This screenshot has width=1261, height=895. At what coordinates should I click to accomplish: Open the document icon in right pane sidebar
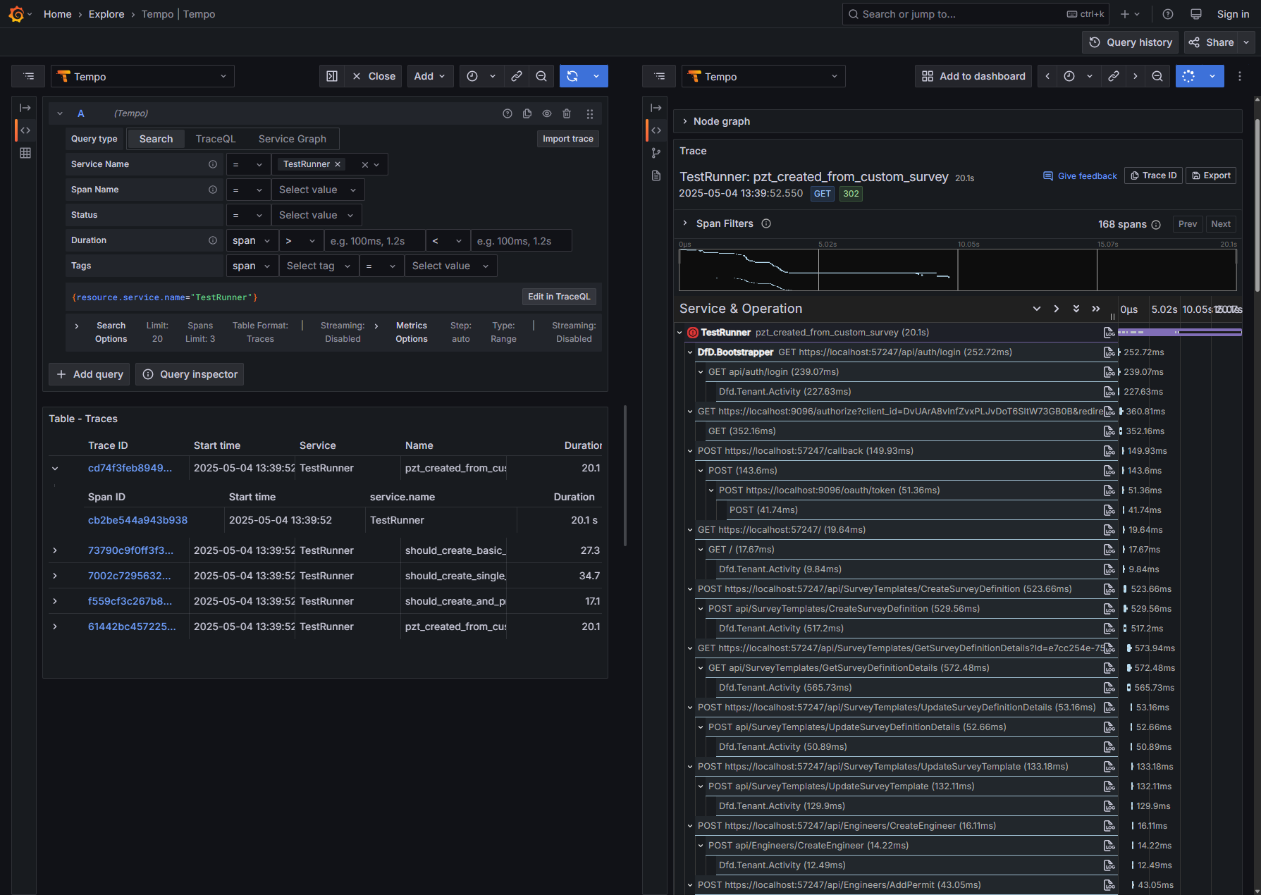click(x=656, y=175)
